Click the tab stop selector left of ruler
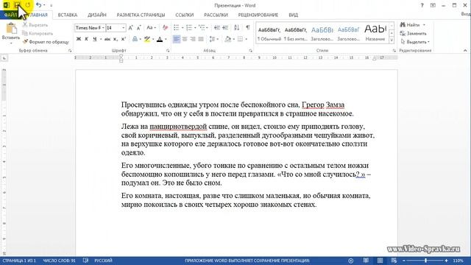Viewport: 471px width, 265px height. 4,57
